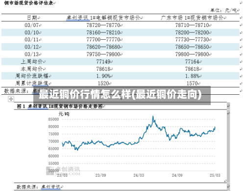The height and width of the screenshot is (191, 245).
Task: Click the unit label 单位：元/吨
Action: [x=223, y=10]
